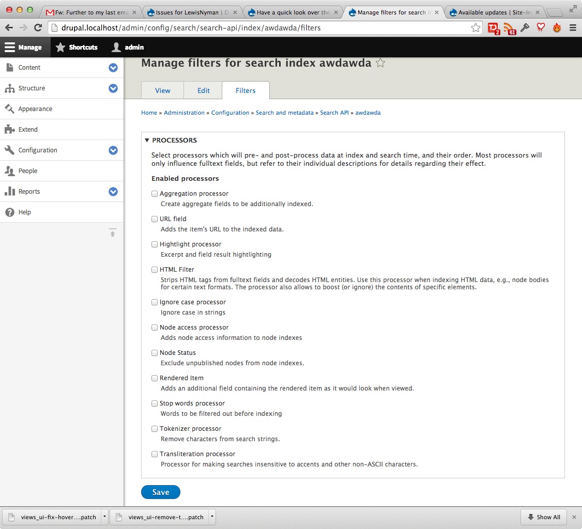This screenshot has height=529, width=582.
Task: Follow the Search API breadcrumb link
Action: click(334, 113)
